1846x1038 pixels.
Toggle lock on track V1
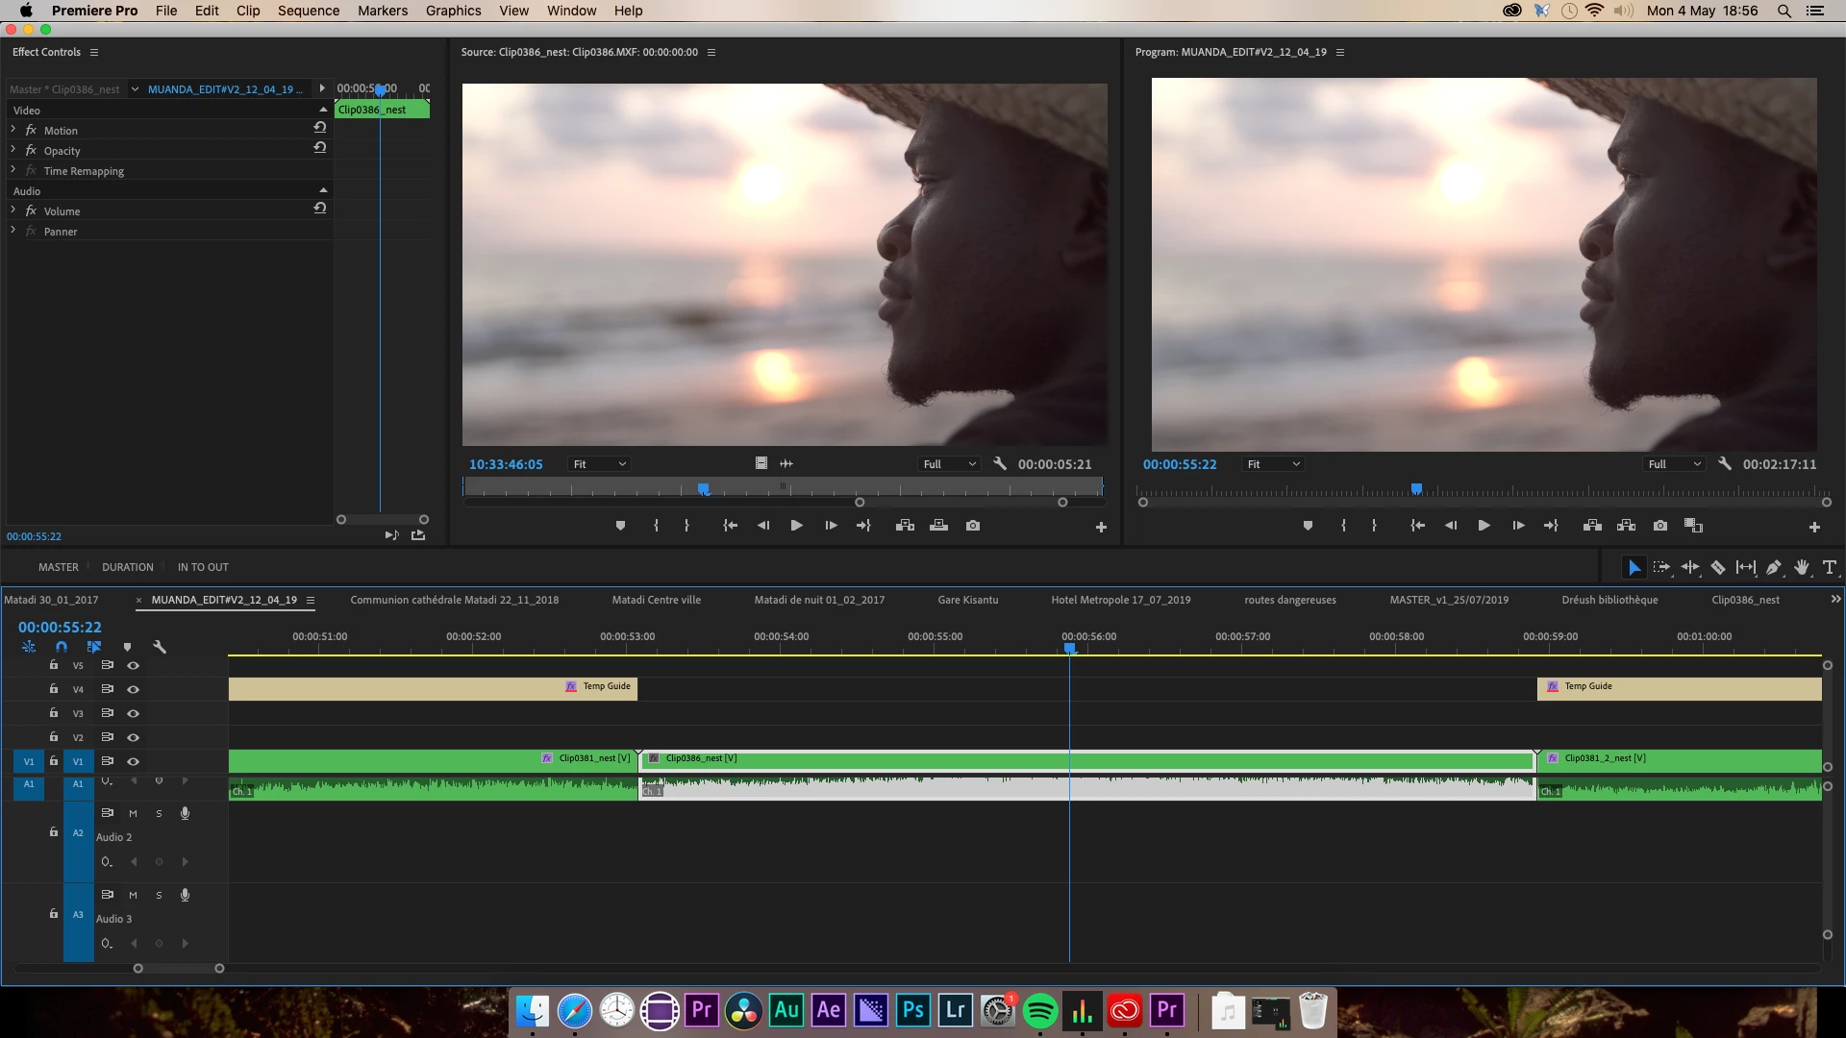tap(54, 761)
